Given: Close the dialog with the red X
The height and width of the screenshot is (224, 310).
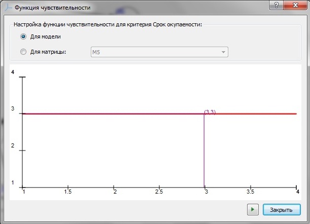Looking at the screenshot, I should pos(295,5).
